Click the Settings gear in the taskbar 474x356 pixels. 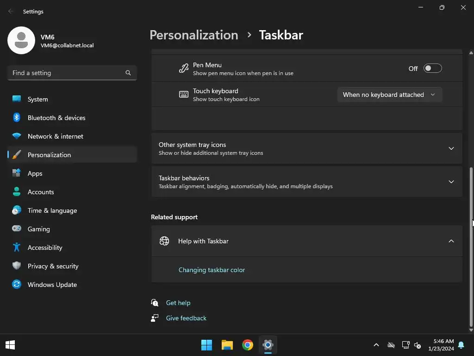coord(268,345)
